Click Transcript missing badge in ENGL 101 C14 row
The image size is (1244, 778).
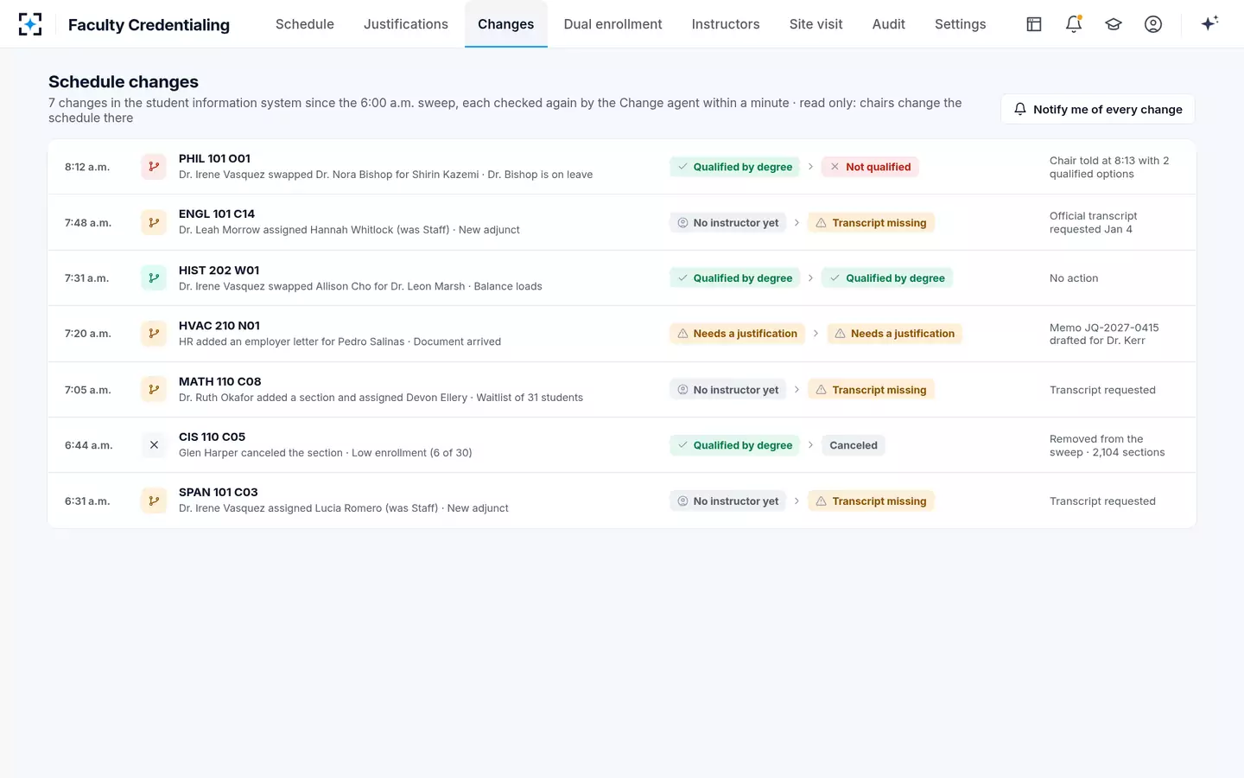click(x=871, y=223)
